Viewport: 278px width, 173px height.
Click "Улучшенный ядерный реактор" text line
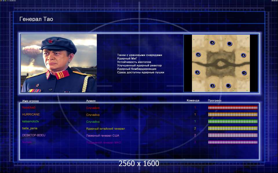139,65
